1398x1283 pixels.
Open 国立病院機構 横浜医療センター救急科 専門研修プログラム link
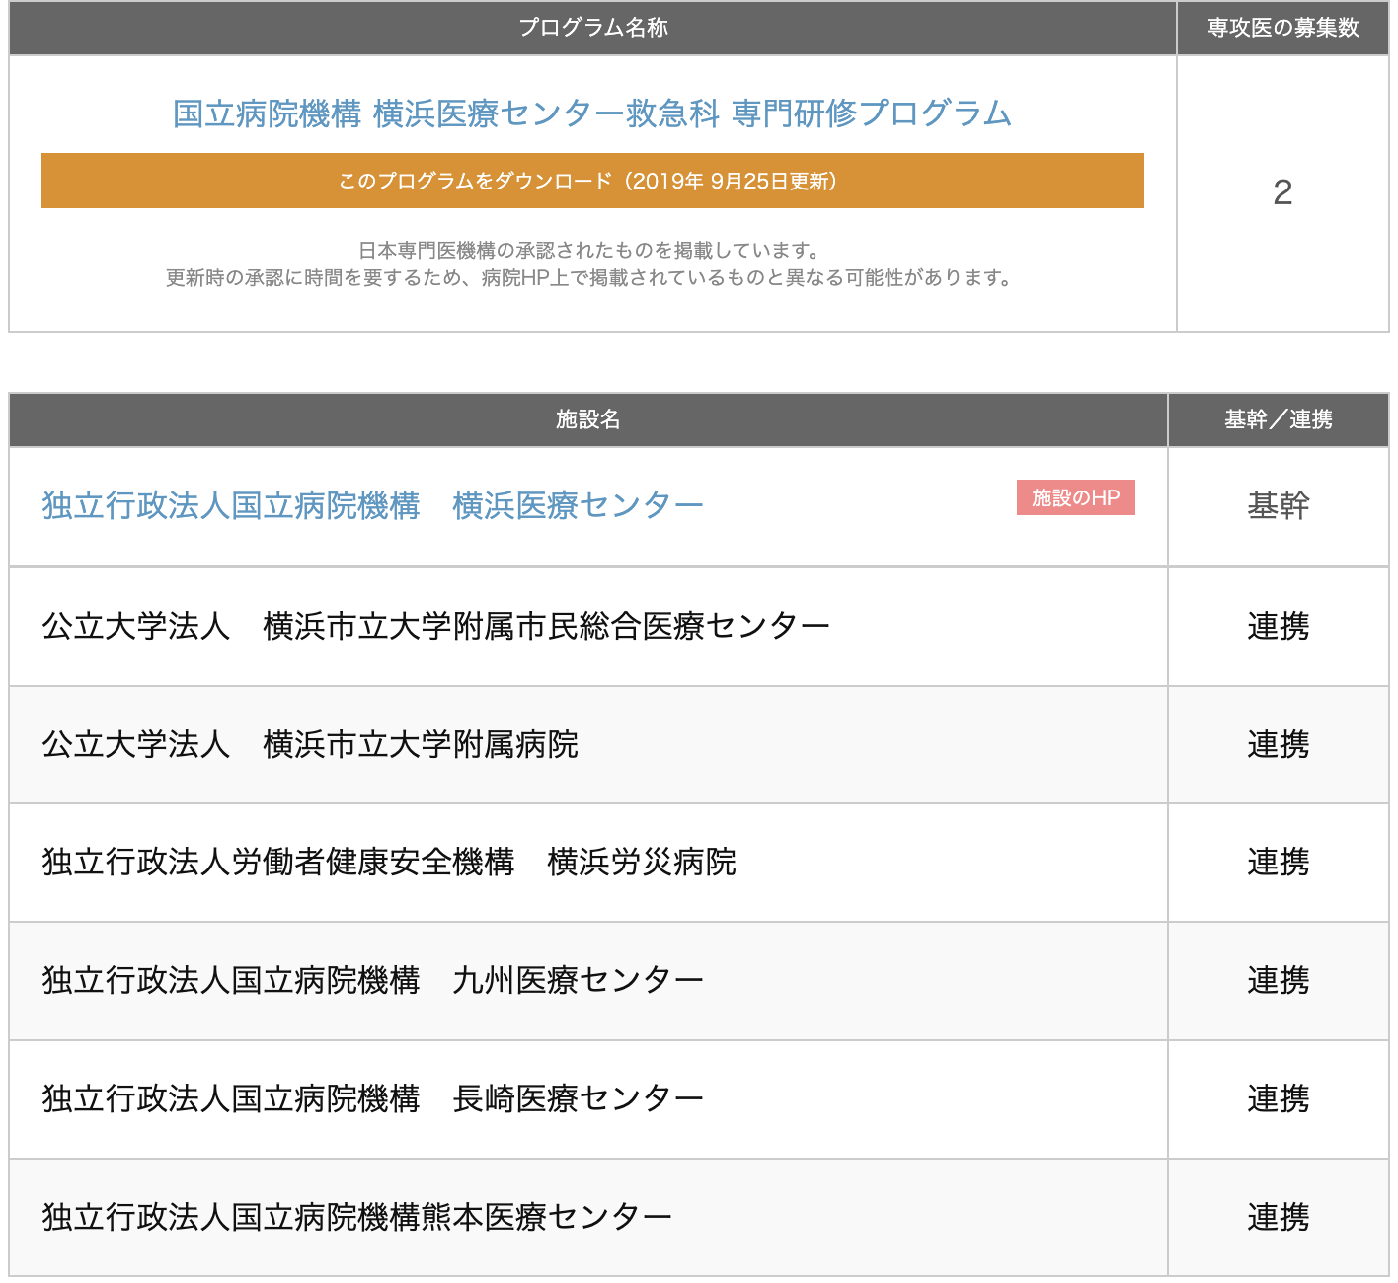pyautogui.click(x=592, y=113)
